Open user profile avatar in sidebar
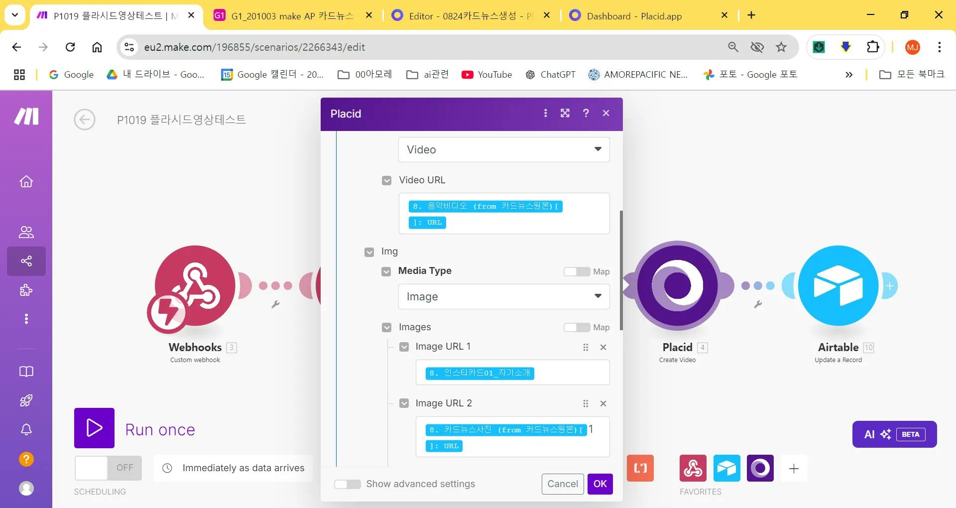The height and width of the screenshot is (508, 956). (26, 488)
